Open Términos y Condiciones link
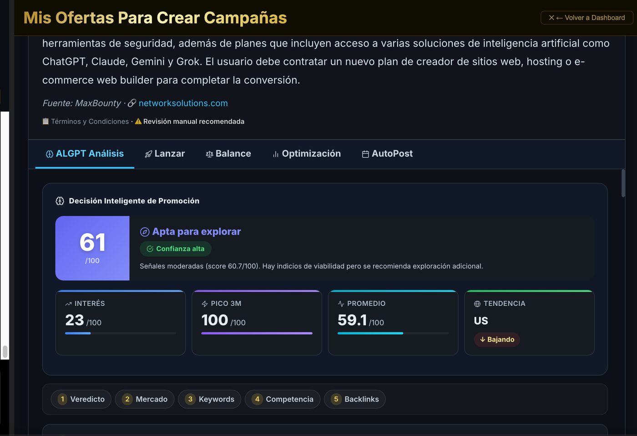 coord(90,122)
